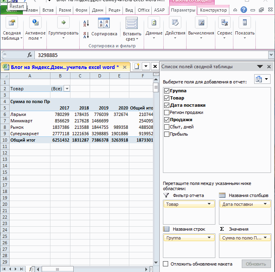Open layout icon dropdown arrow in field list

pyautogui.click(x=267, y=79)
